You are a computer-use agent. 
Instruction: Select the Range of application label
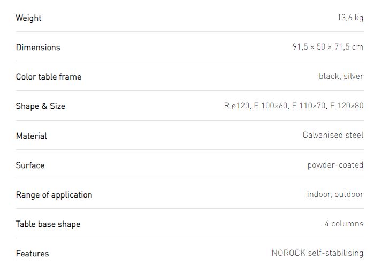(54, 195)
